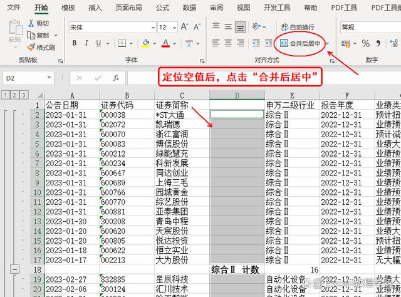The height and width of the screenshot is (297, 401).
Task: Toggle Bold formatting
Action: click(x=75, y=43)
